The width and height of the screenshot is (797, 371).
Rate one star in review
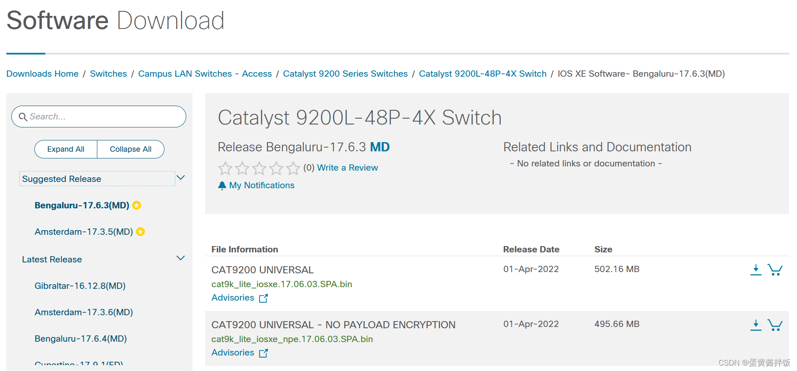tap(225, 168)
